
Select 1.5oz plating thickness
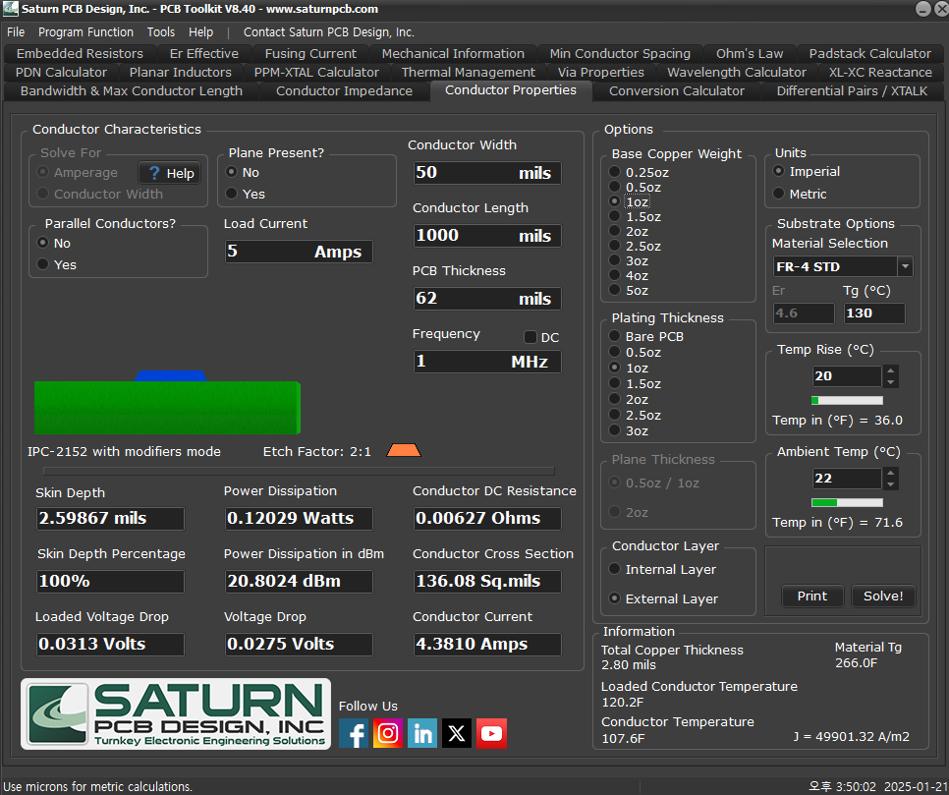(635, 384)
